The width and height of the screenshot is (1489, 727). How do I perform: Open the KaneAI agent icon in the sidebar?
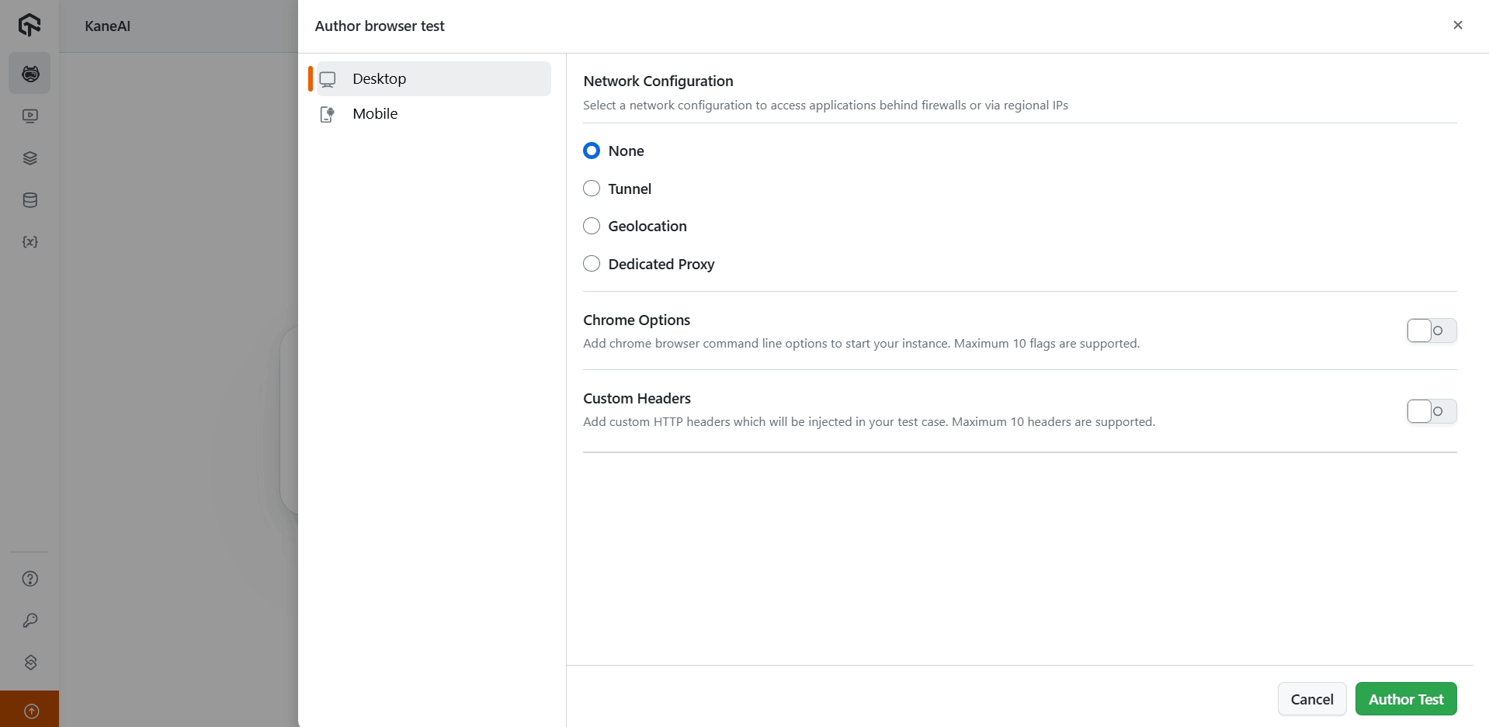click(30, 74)
